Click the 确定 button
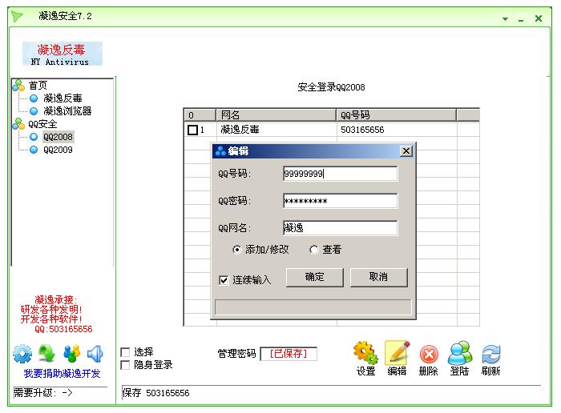 [314, 277]
